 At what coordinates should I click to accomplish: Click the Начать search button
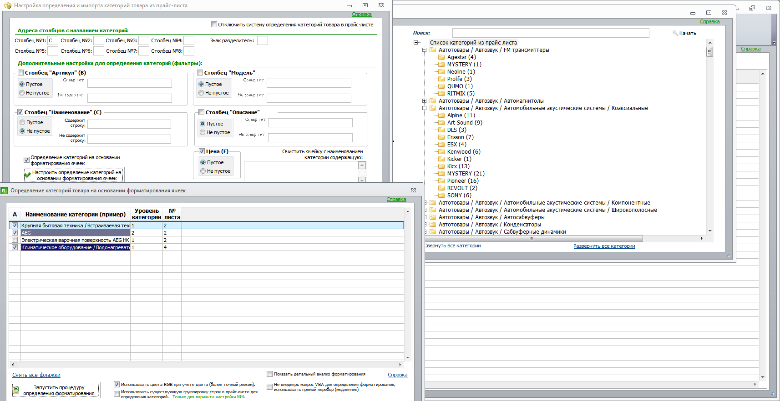(684, 33)
